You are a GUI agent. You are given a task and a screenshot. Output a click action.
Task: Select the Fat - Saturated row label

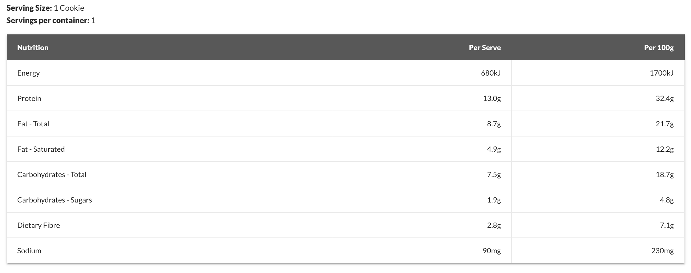pos(41,149)
